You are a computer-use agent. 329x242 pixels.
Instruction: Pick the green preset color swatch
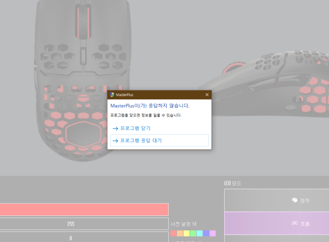(193, 234)
